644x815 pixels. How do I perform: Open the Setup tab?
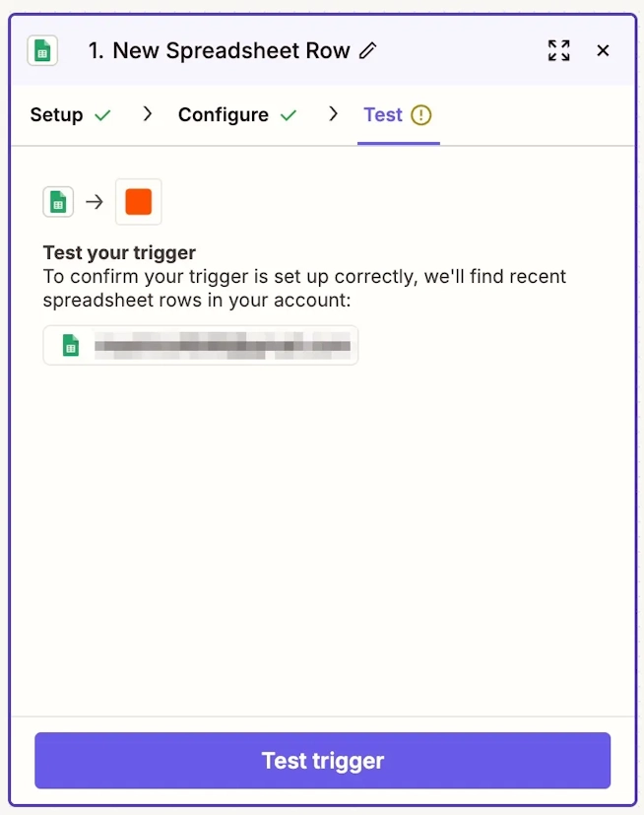(56, 114)
